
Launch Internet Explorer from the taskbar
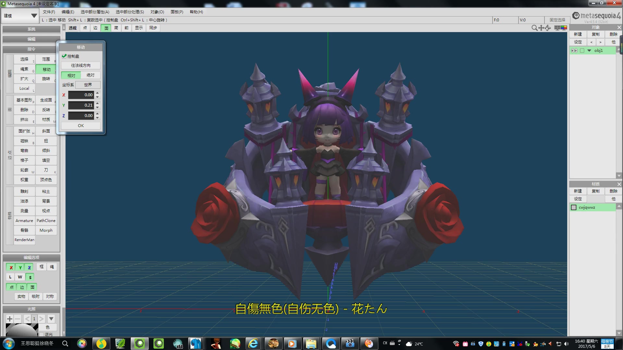(x=253, y=344)
